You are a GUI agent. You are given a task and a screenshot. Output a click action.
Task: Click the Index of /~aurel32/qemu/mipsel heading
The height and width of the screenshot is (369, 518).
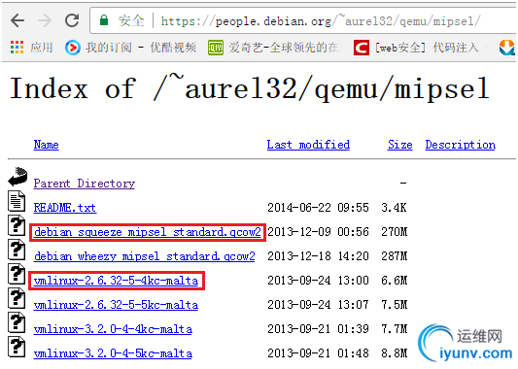point(250,88)
